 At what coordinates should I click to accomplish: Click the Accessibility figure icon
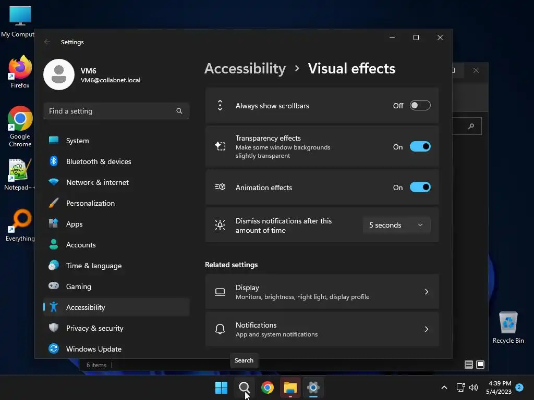pos(54,307)
